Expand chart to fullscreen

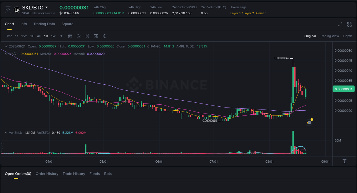(x=340, y=24)
